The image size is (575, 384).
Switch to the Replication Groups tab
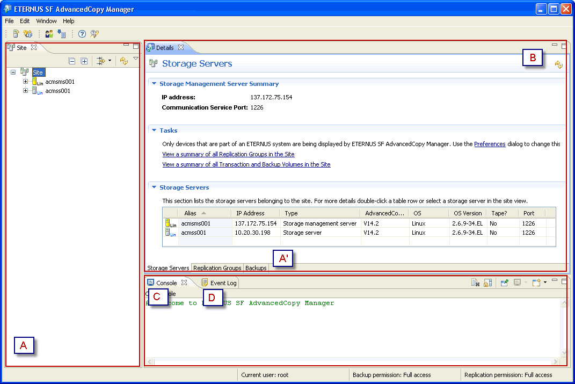[217, 268]
